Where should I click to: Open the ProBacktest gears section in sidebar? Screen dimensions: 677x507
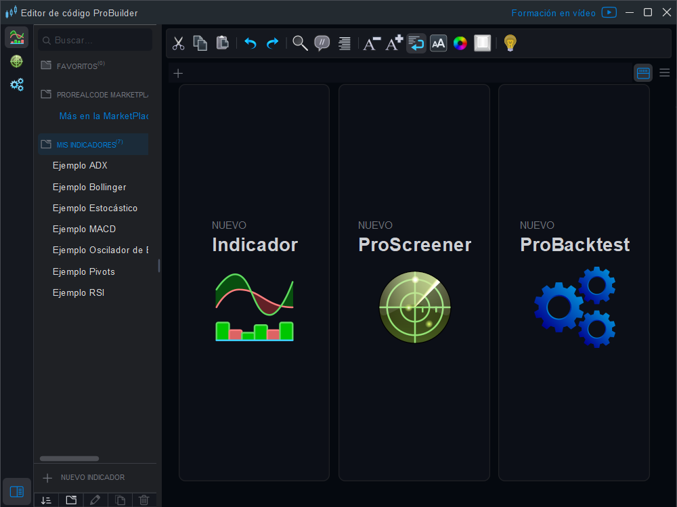[17, 85]
